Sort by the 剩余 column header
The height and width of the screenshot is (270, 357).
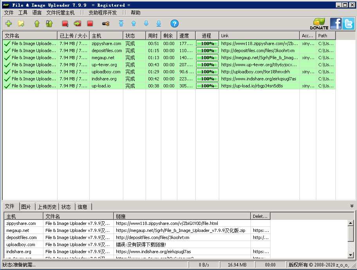(169, 36)
